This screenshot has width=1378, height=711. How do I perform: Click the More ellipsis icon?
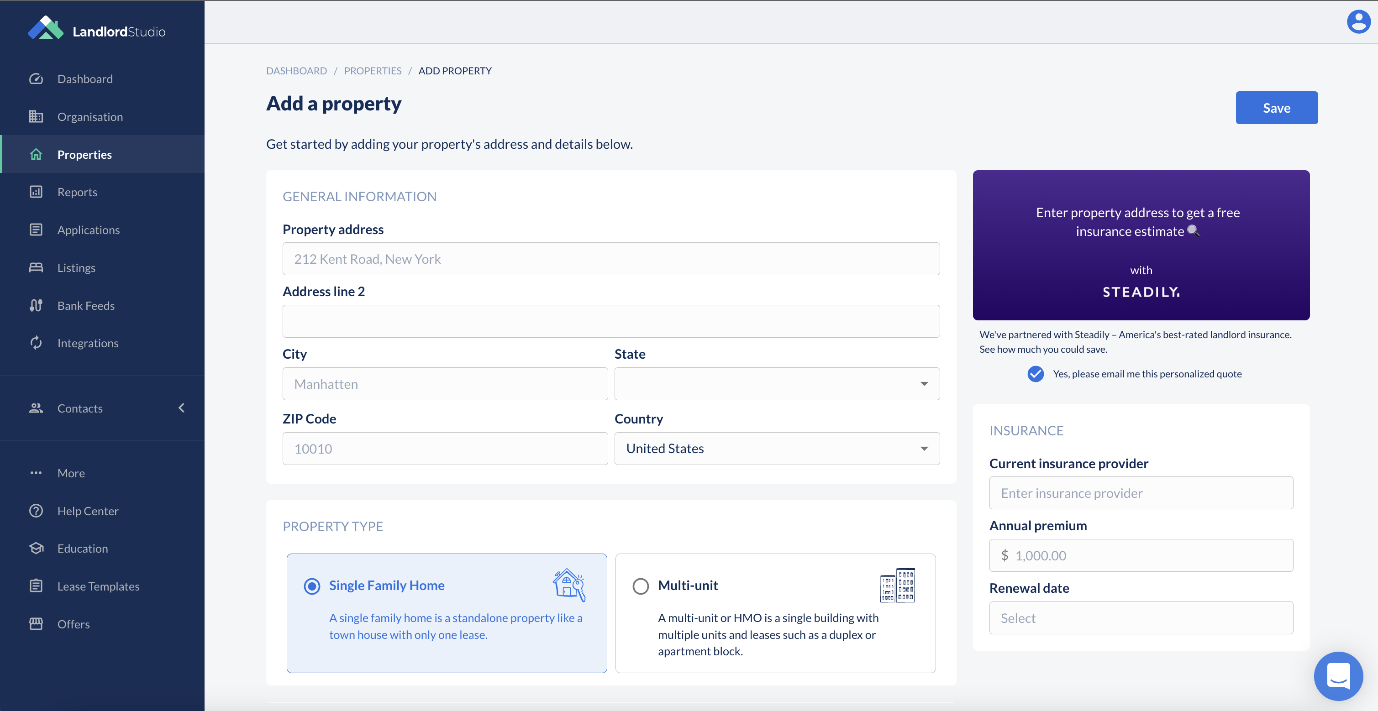pyautogui.click(x=36, y=473)
